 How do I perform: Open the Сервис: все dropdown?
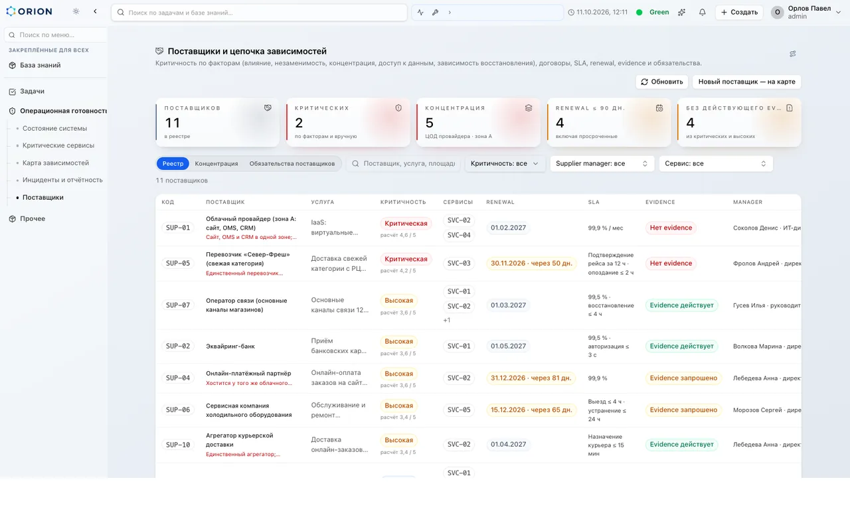[x=716, y=163]
